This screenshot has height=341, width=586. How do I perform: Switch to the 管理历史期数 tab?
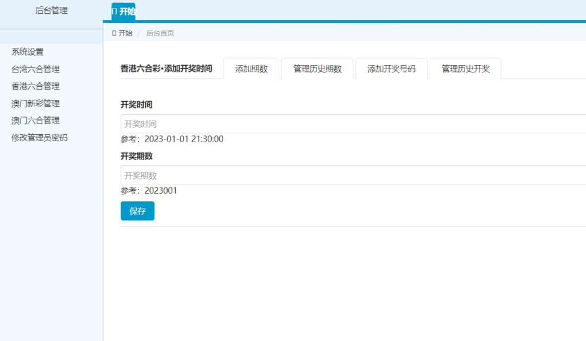318,68
